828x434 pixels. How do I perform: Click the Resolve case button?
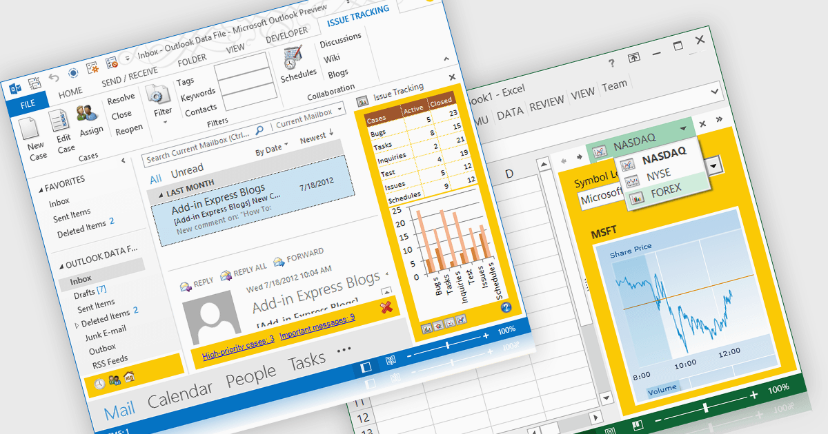pyautogui.click(x=121, y=99)
